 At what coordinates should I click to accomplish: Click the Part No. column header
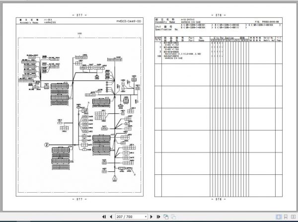(x=196, y=38)
